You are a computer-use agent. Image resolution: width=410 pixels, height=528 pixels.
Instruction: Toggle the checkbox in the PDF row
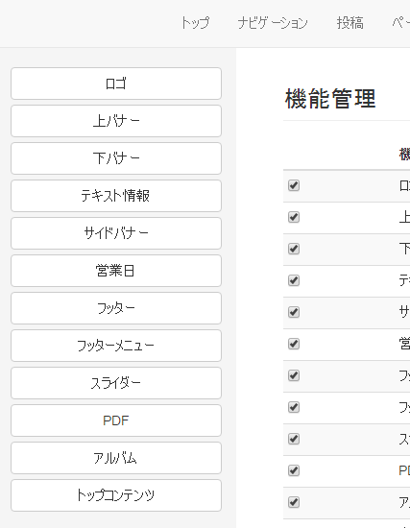coord(294,470)
